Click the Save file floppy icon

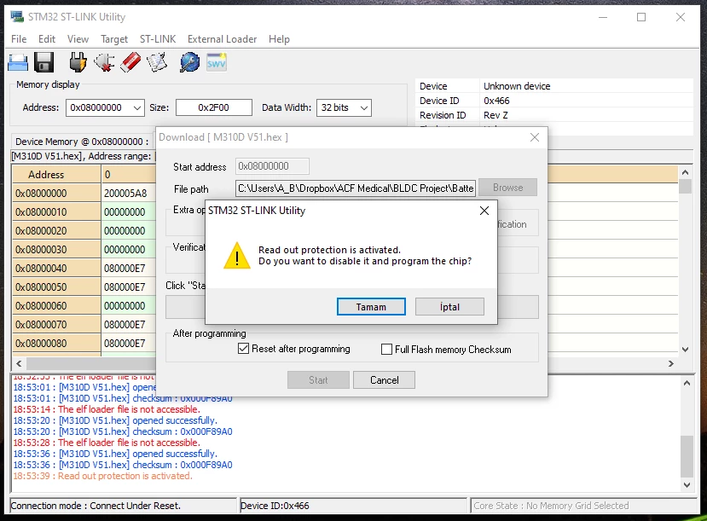(43, 62)
